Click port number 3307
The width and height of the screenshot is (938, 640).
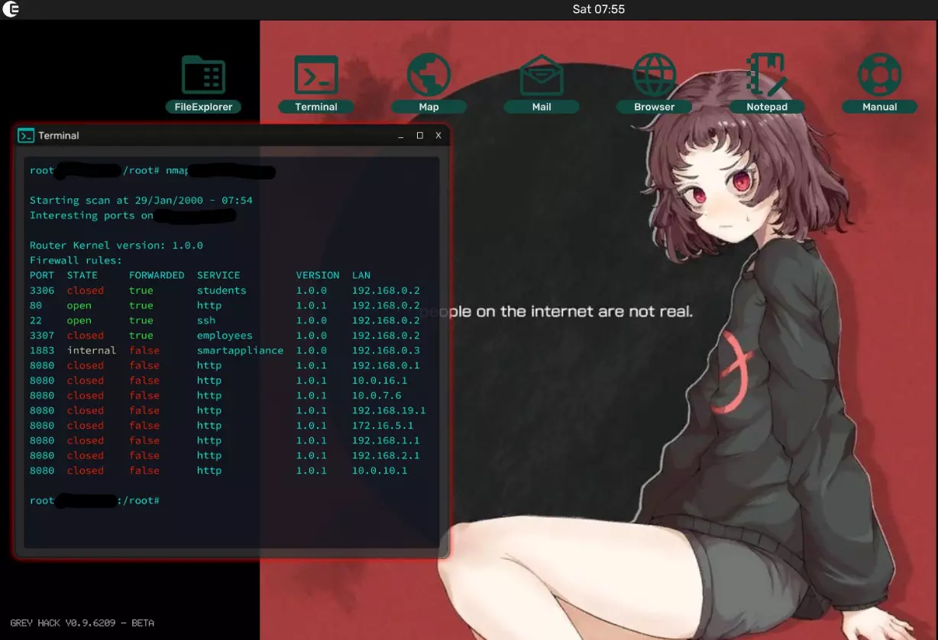pos(42,336)
